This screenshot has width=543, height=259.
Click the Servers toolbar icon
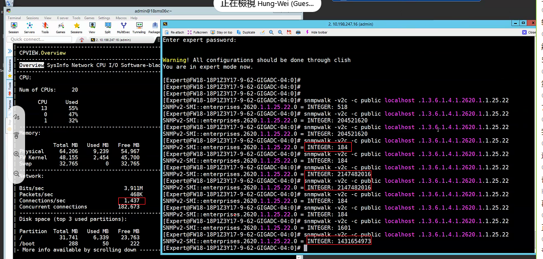(29, 28)
